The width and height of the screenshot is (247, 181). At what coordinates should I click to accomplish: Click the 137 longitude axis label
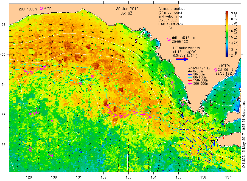(228, 177)
